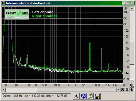
Task: Click the zoom-out magnifier between the plus and corner magnifiers
Action: tap(127, 90)
